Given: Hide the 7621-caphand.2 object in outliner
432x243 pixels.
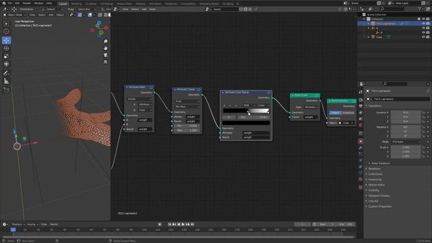Looking at the screenshot, I should (423, 24).
